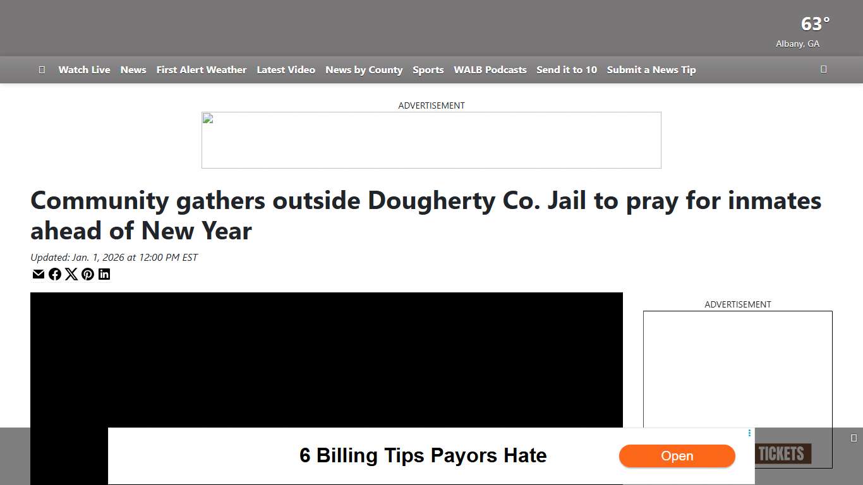Open the search icon in the navbar
Image resolution: width=863 pixels, height=485 pixels.
coord(823,69)
